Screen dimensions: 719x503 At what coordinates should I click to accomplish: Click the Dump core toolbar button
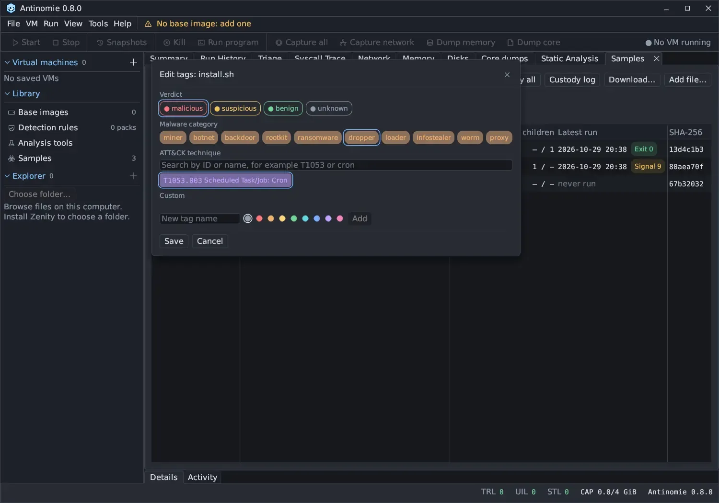click(533, 42)
